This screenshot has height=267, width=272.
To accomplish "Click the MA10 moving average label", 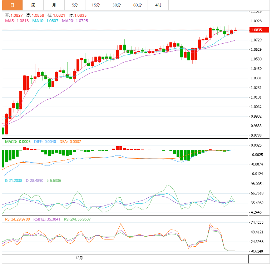I will [x=46, y=21].
